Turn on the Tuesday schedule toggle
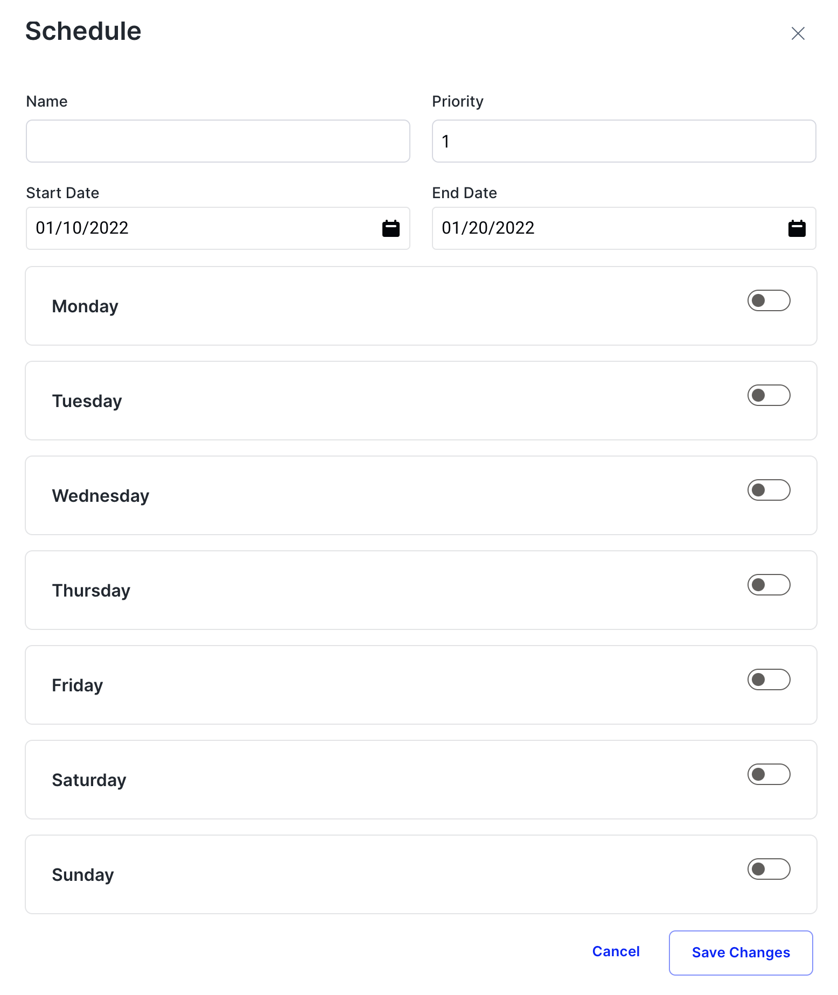Viewport: 838px width, 995px height. point(768,395)
